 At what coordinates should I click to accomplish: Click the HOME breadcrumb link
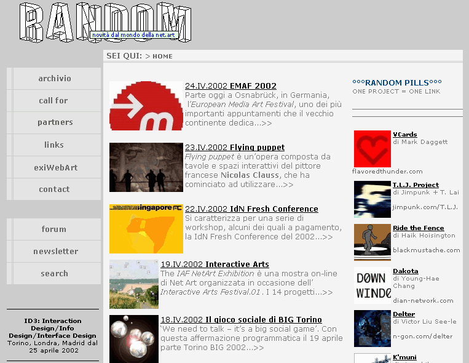pos(162,57)
